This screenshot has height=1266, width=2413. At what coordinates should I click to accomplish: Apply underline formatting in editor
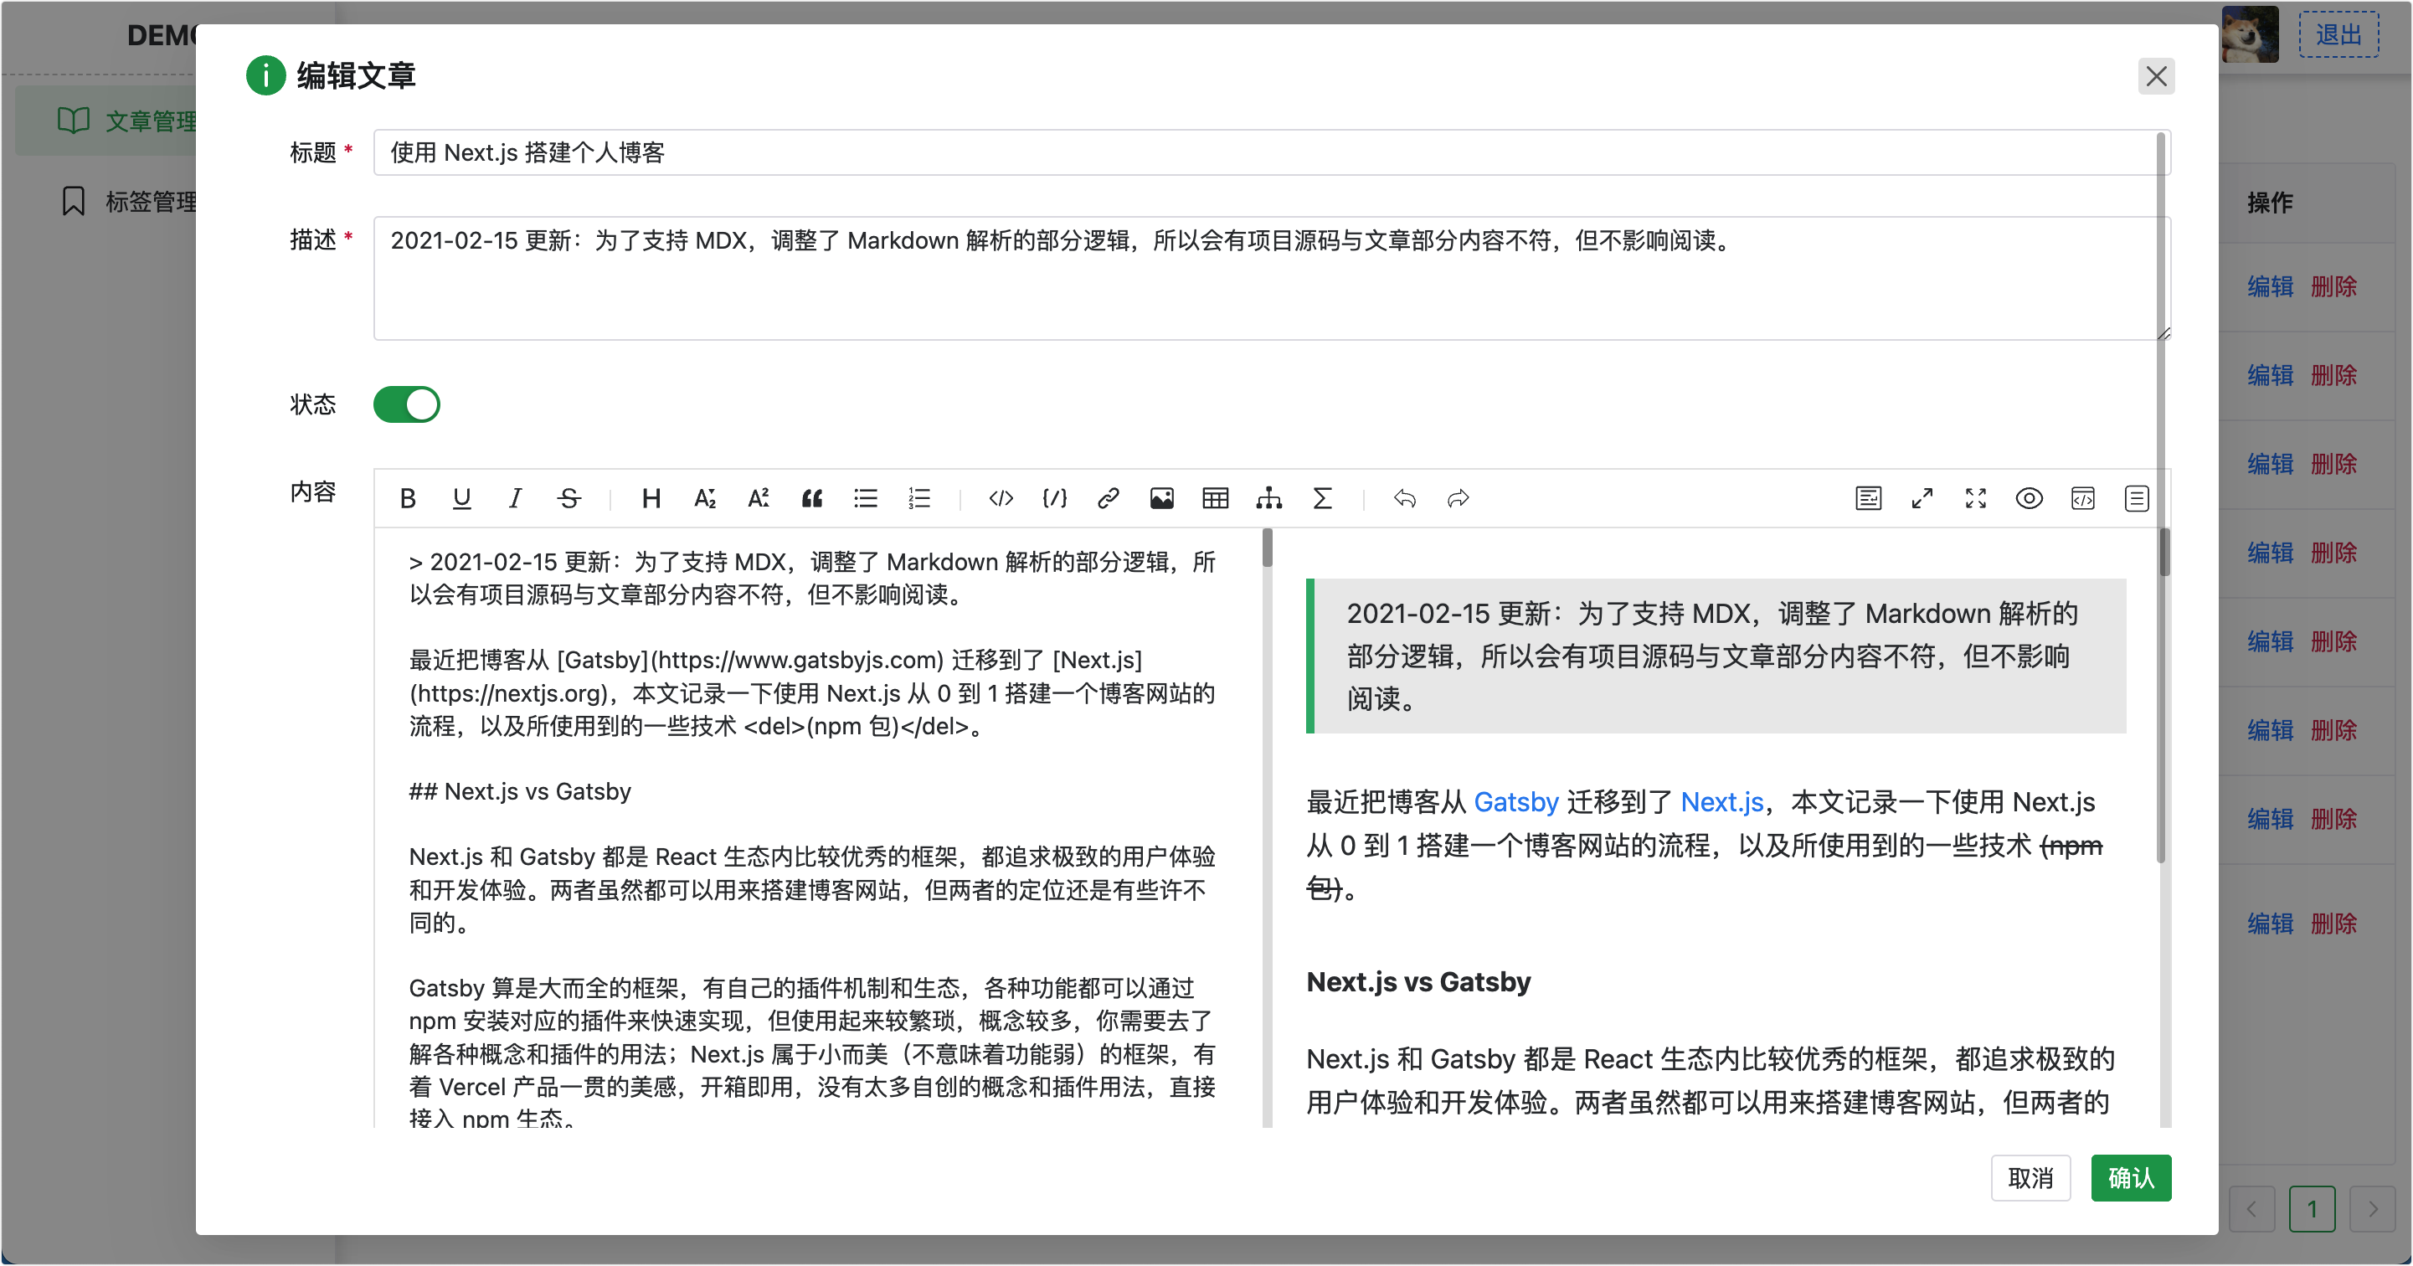[460, 498]
